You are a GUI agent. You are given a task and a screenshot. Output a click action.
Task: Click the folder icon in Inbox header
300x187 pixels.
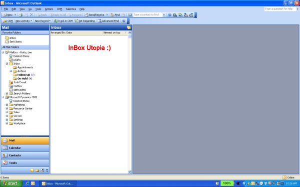point(129,27)
